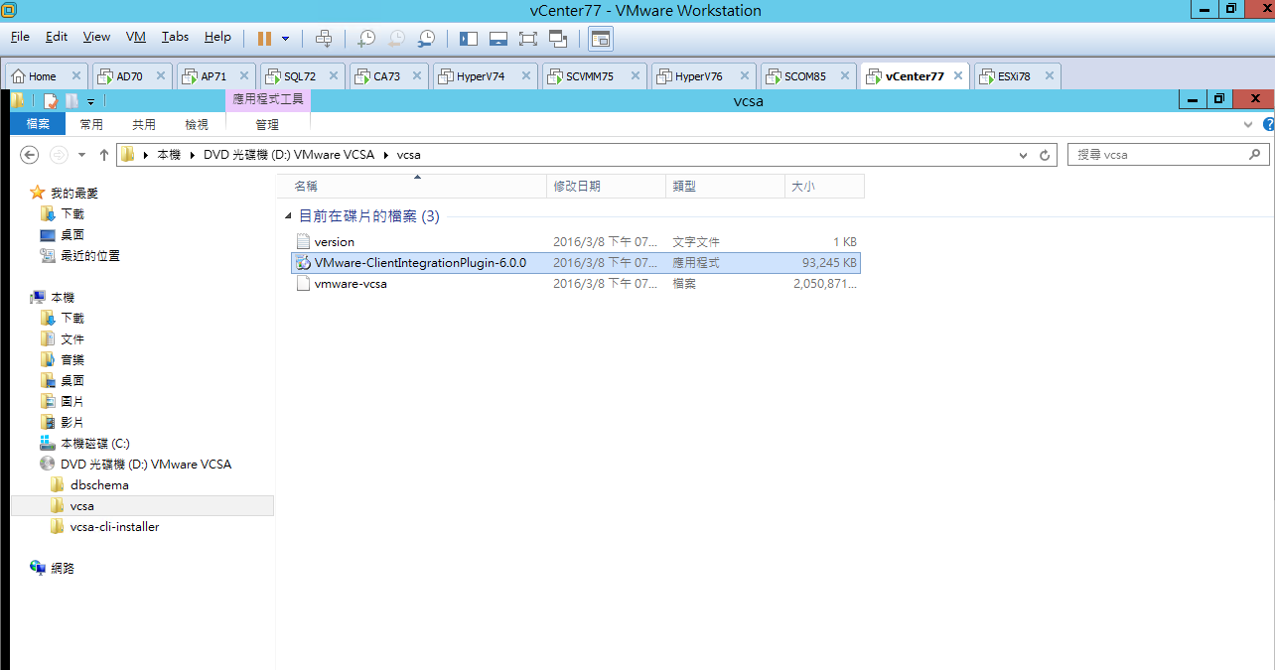Image resolution: width=1275 pixels, height=670 pixels.
Task: Enter full screen mode icon
Action: [x=528, y=39]
